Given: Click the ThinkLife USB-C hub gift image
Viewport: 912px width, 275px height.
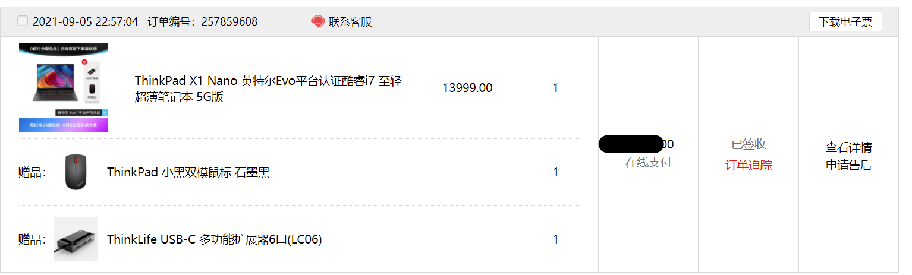Looking at the screenshot, I should [76, 239].
